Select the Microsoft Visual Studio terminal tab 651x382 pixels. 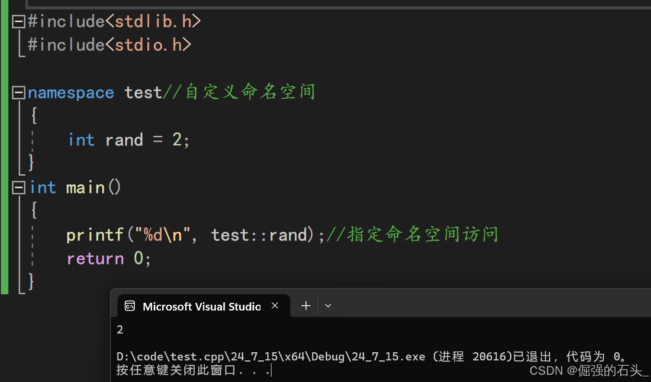click(201, 306)
